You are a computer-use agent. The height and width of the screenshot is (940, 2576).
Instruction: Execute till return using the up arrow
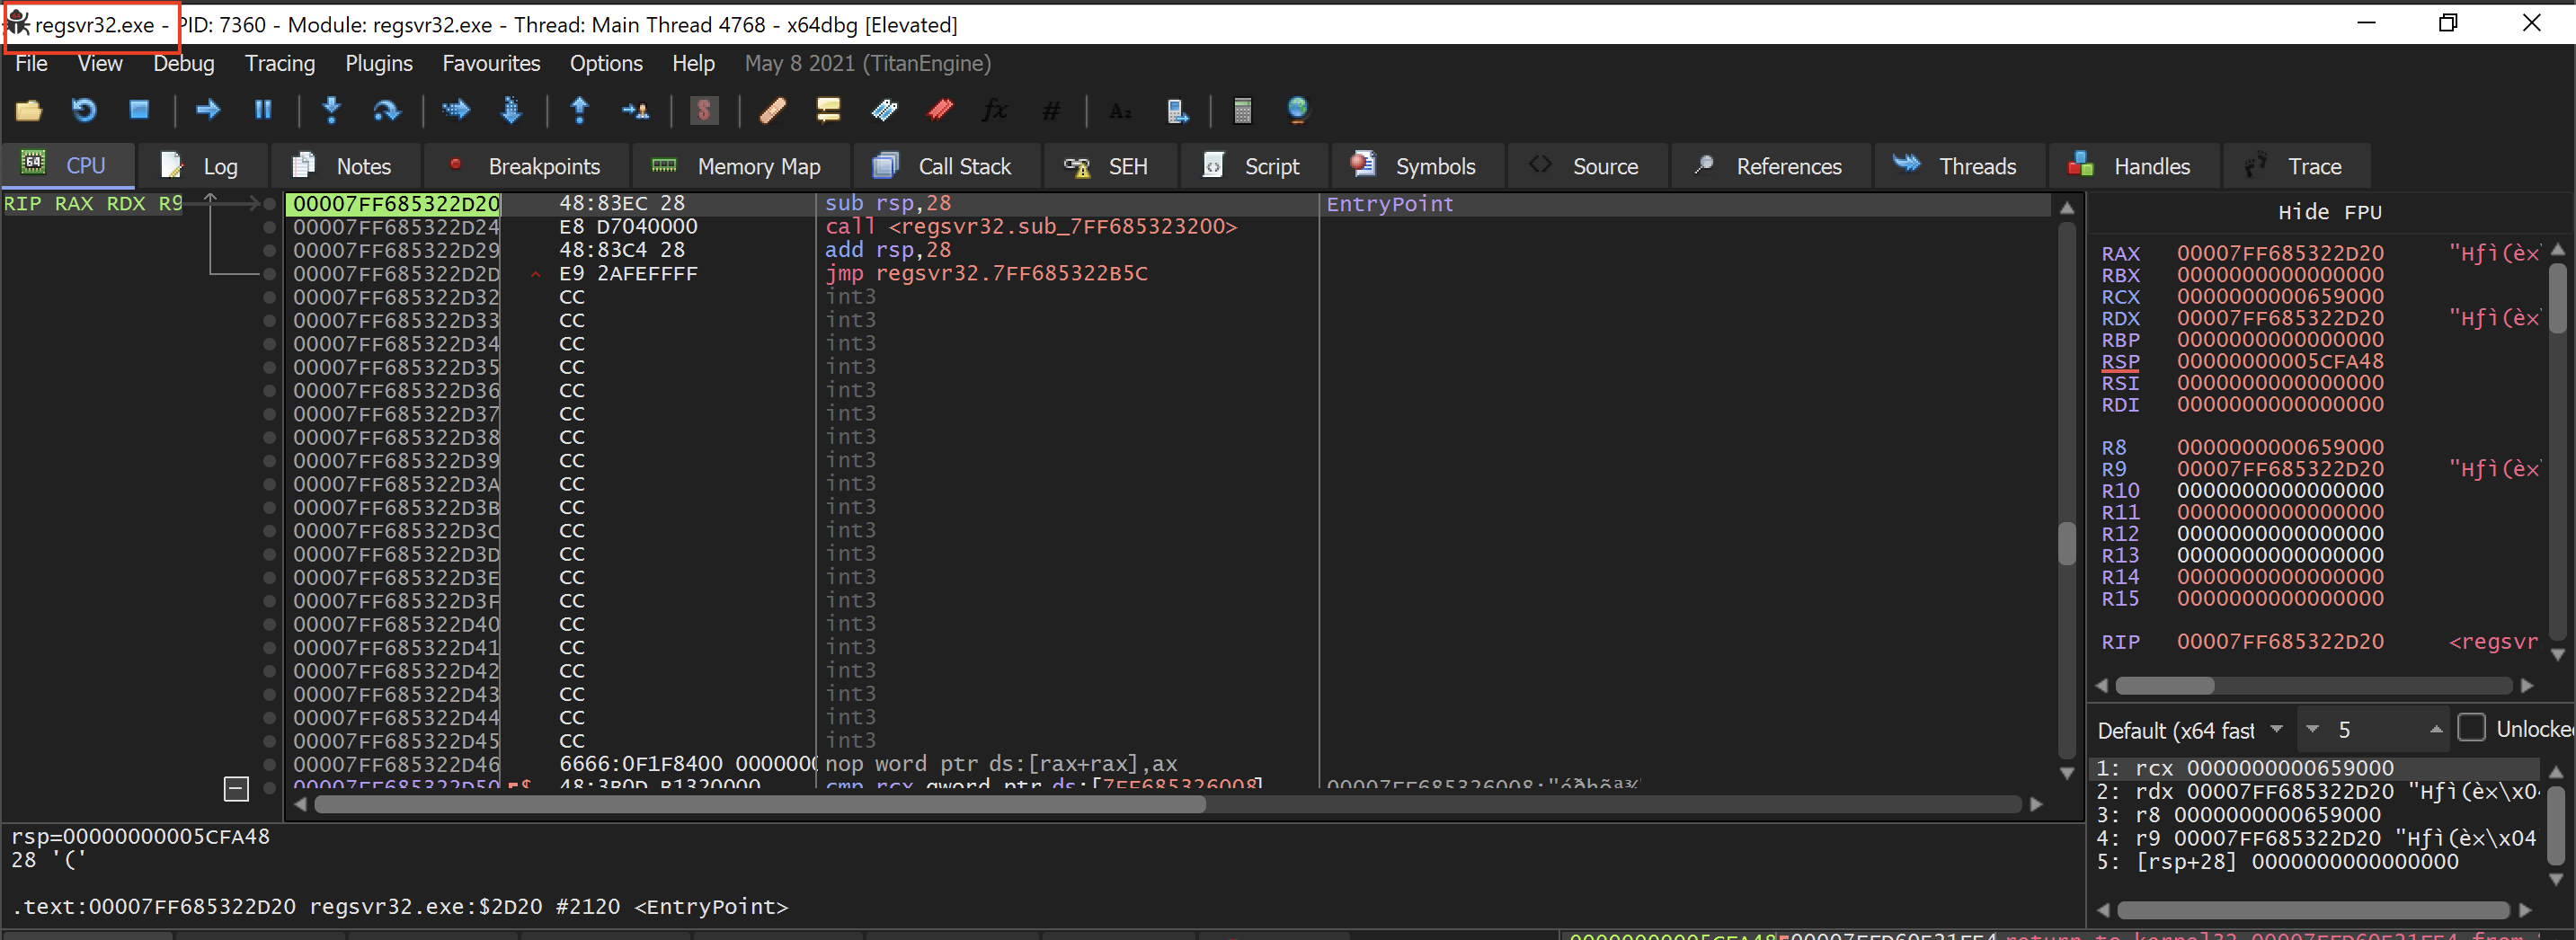(579, 110)
